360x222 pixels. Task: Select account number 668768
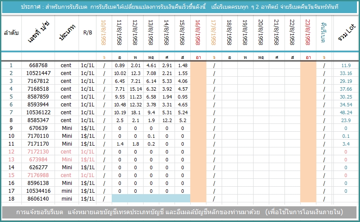pyautogui.click(x=38, y=65)
